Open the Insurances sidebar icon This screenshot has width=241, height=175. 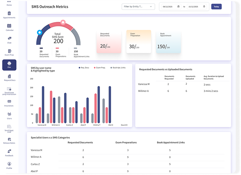click(9, 101)
